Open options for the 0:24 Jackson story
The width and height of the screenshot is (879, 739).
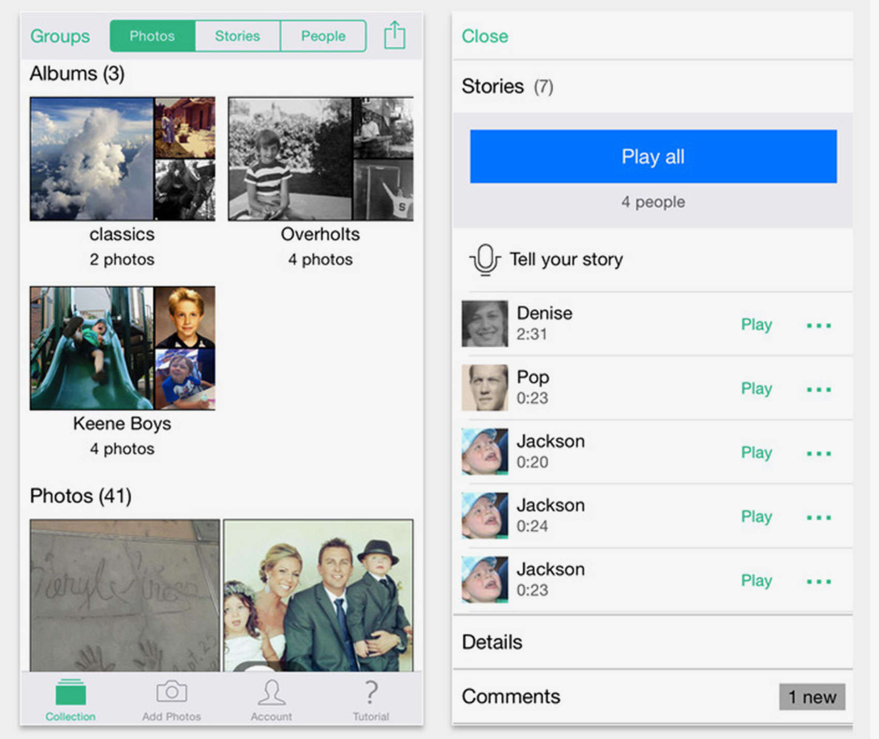(819, 517)
